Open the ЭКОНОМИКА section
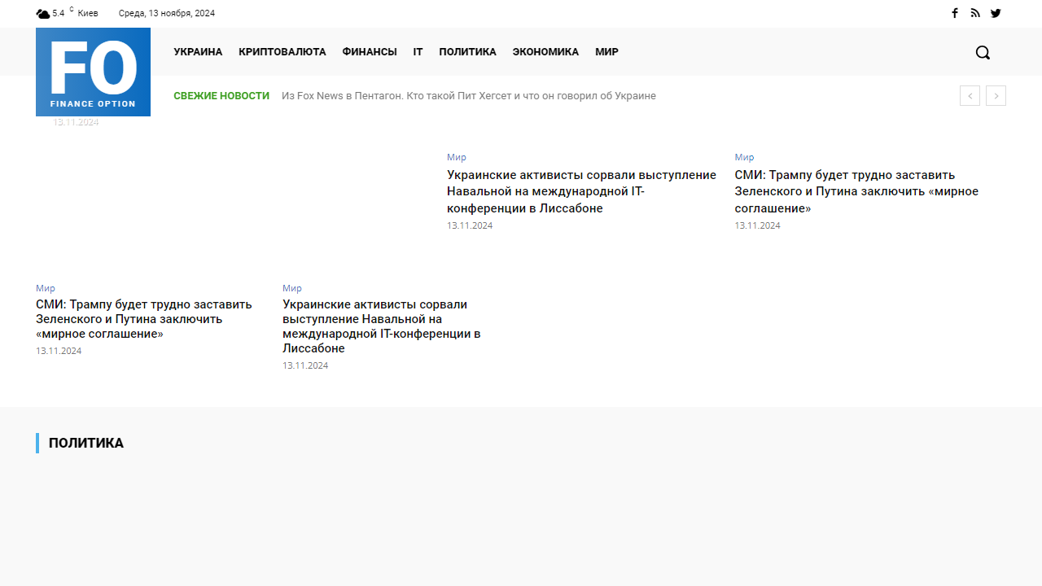Image resolution: width=1042 pixels, height=586 pixels. pos(545,51)
